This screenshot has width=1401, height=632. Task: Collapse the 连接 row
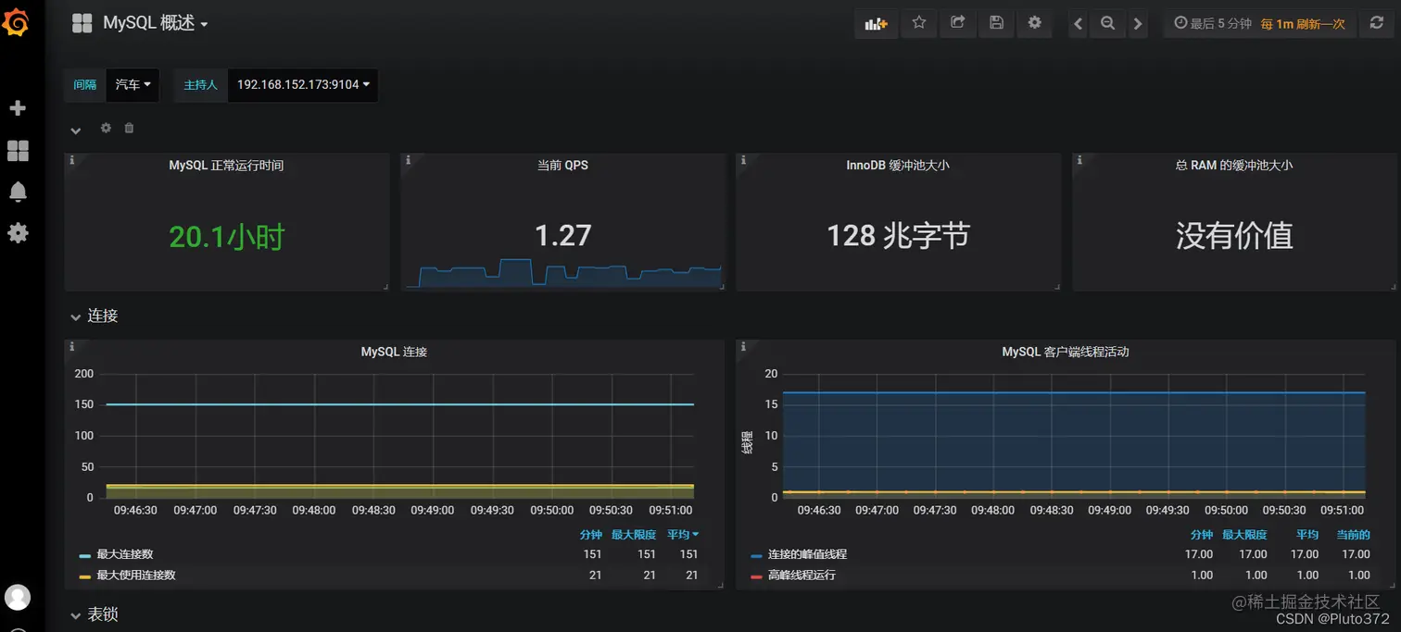[x=94, y=316]
